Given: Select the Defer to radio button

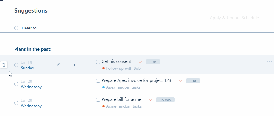Looking at the screenshot, I should point(16,28).
